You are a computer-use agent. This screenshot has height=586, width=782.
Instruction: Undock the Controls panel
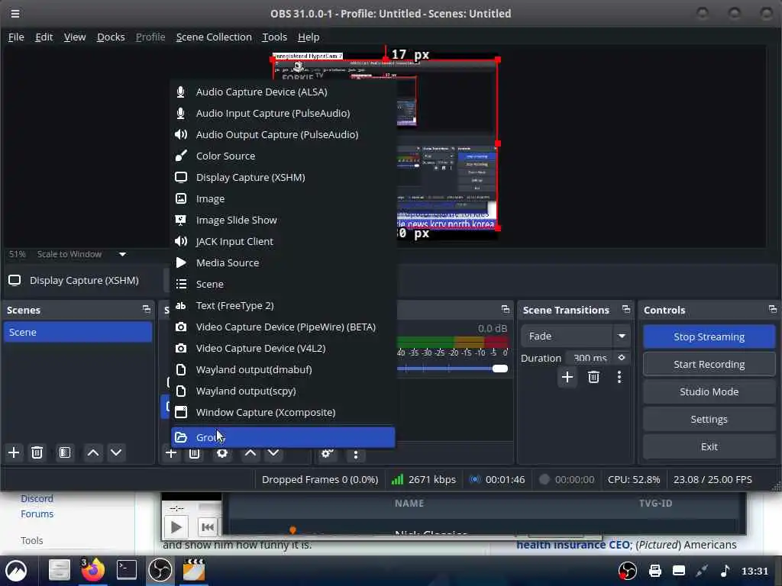click(x=773, y=310)
